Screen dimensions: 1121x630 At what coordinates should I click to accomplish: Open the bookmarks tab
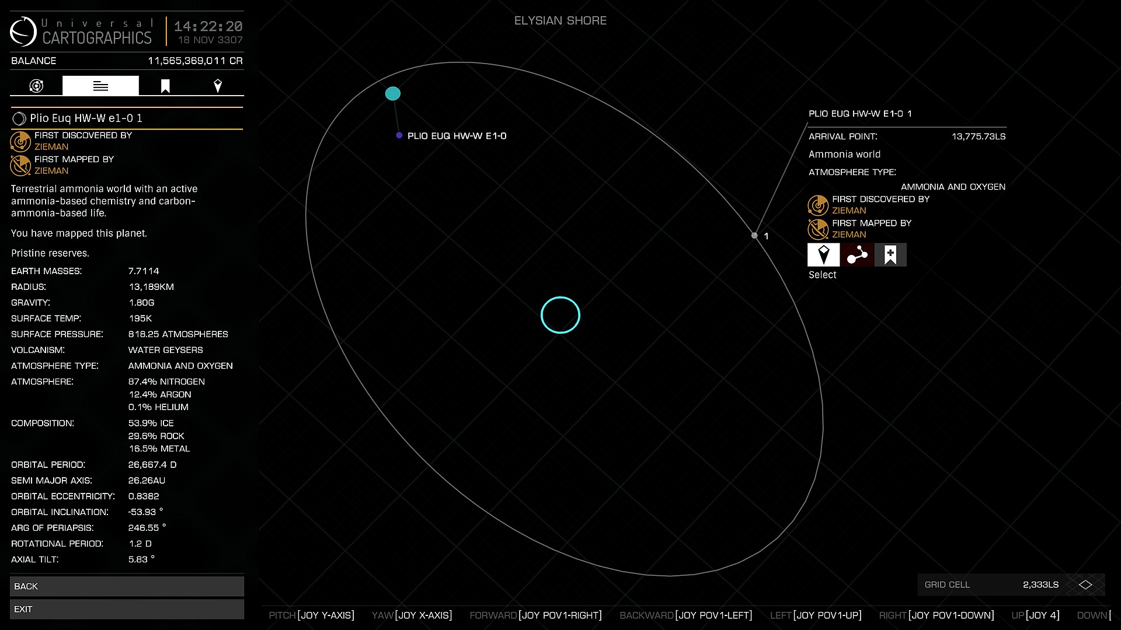coord(165,86)
